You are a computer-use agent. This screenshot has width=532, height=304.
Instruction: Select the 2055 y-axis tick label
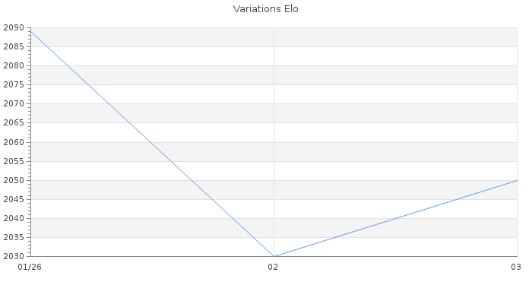point(14,161)
